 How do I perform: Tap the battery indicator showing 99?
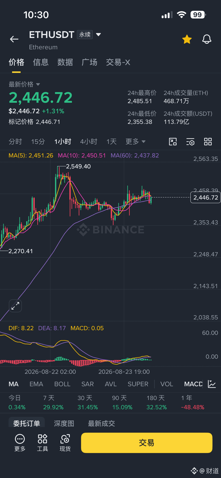(198, 15)
